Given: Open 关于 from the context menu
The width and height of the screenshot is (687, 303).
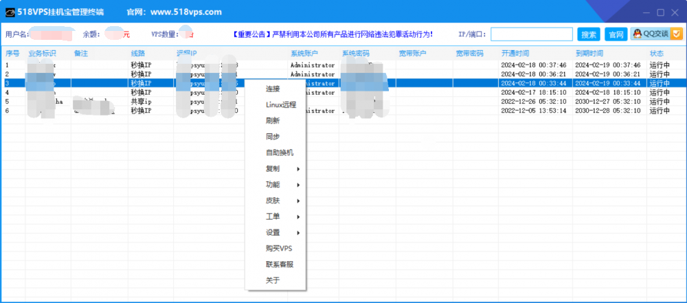Looking at the screenshot, I should tap(273, 280).
